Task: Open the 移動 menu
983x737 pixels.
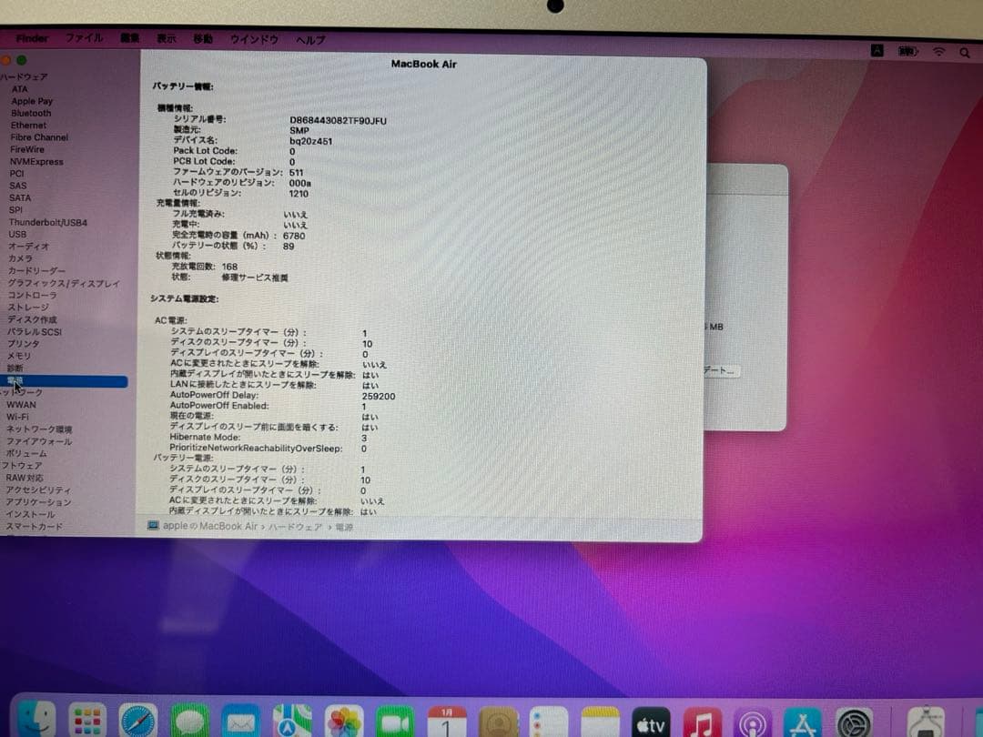Action: pyautogui.click(x=204, y=39)
